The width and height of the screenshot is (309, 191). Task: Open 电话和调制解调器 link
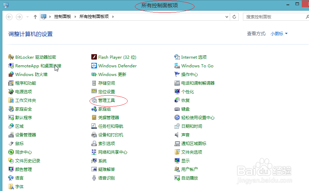pyautogui.click(x=198, y=83)
